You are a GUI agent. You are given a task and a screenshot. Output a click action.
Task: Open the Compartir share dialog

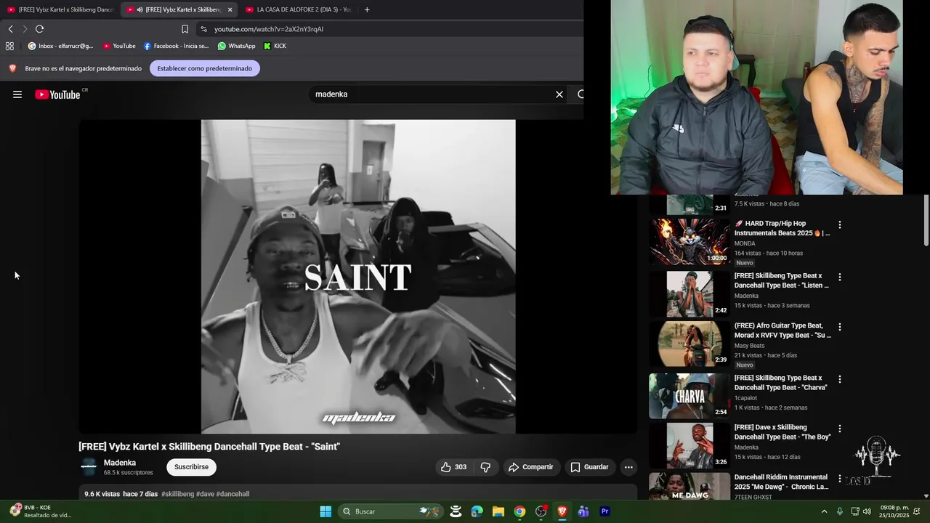pos(530,467)
